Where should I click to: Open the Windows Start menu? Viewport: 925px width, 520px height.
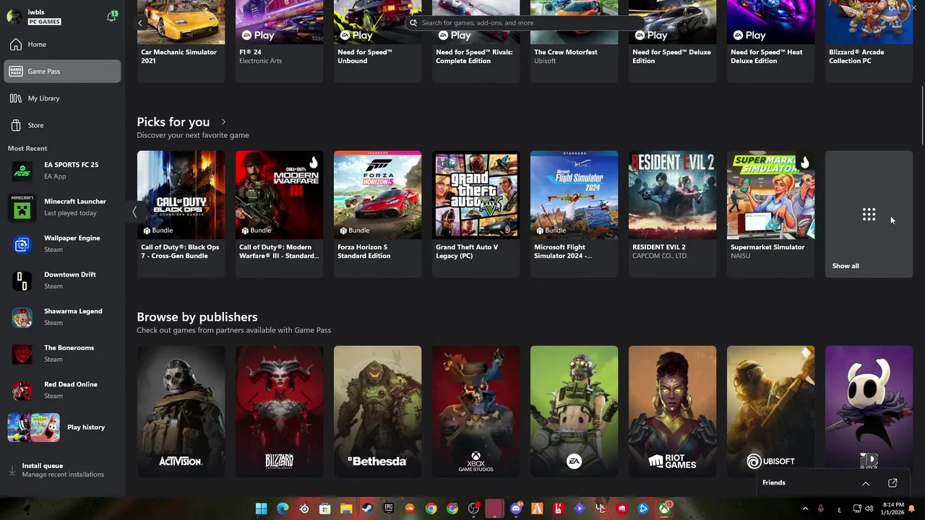(x=261, y=508)
